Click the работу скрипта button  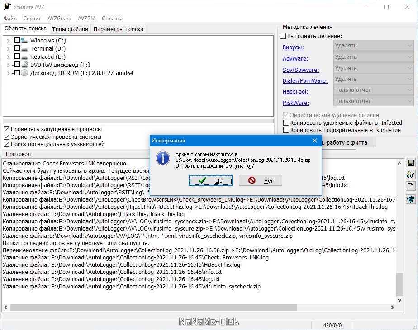tap(349, 142)
